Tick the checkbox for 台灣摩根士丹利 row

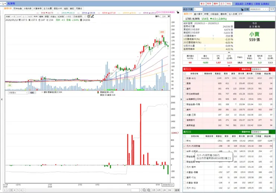[x=185, y=99]
